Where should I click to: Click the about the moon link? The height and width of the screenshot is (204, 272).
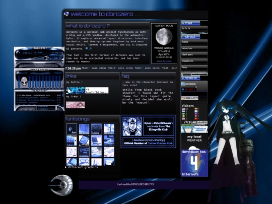[x=164, y=61]
